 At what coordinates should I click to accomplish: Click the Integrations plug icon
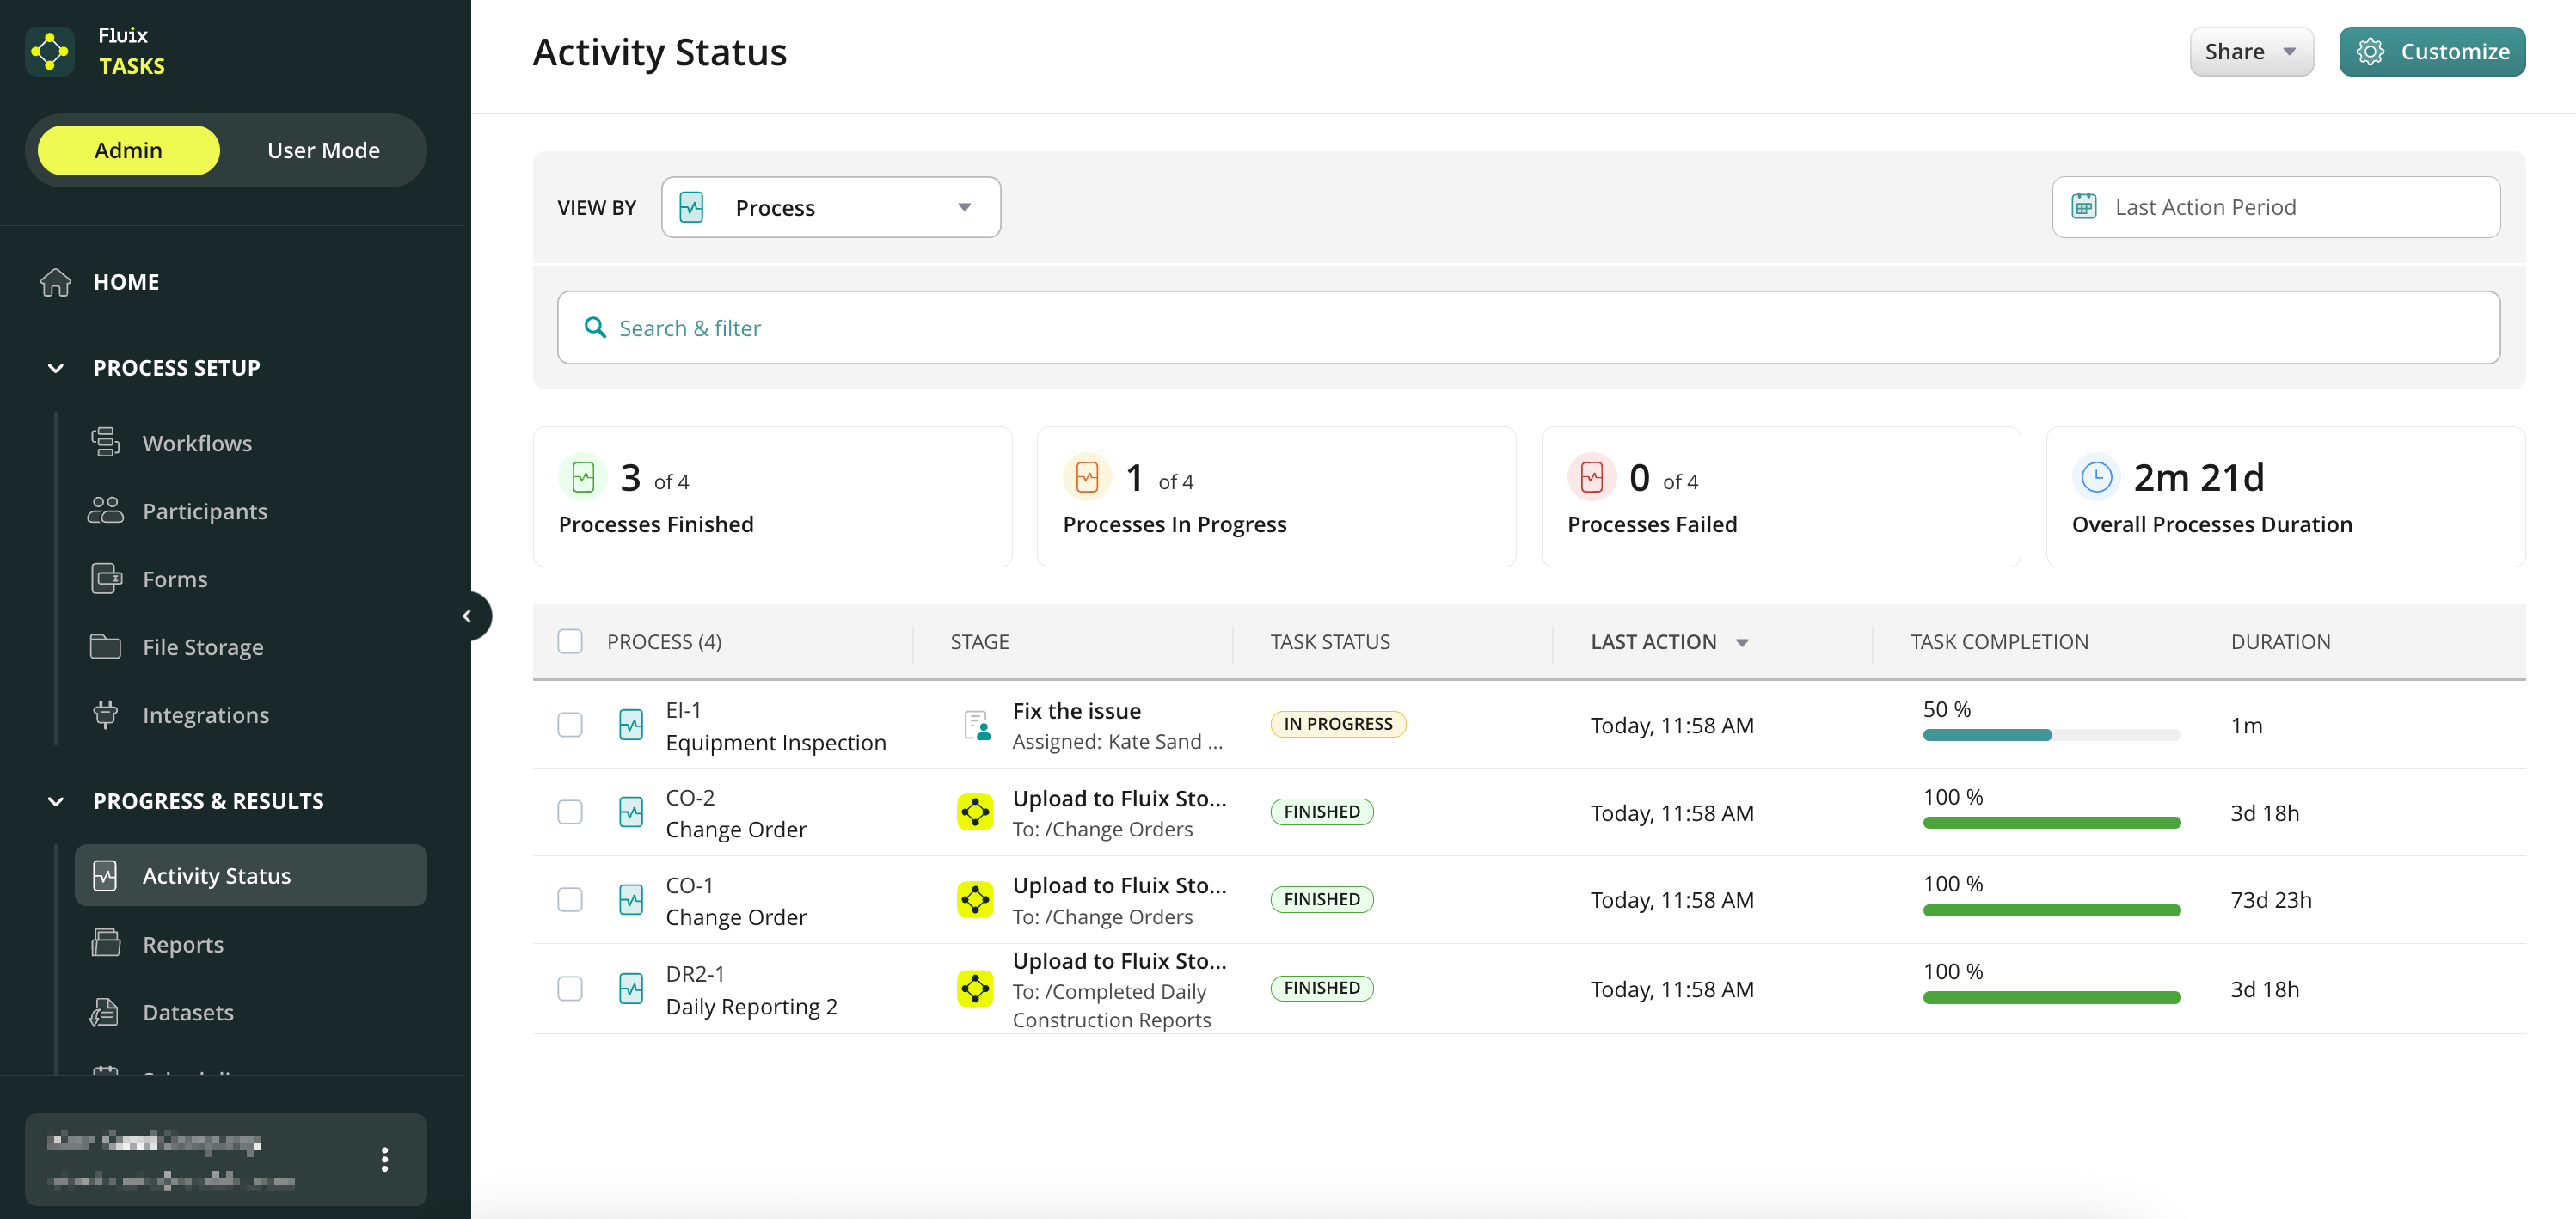pos(105,714)
